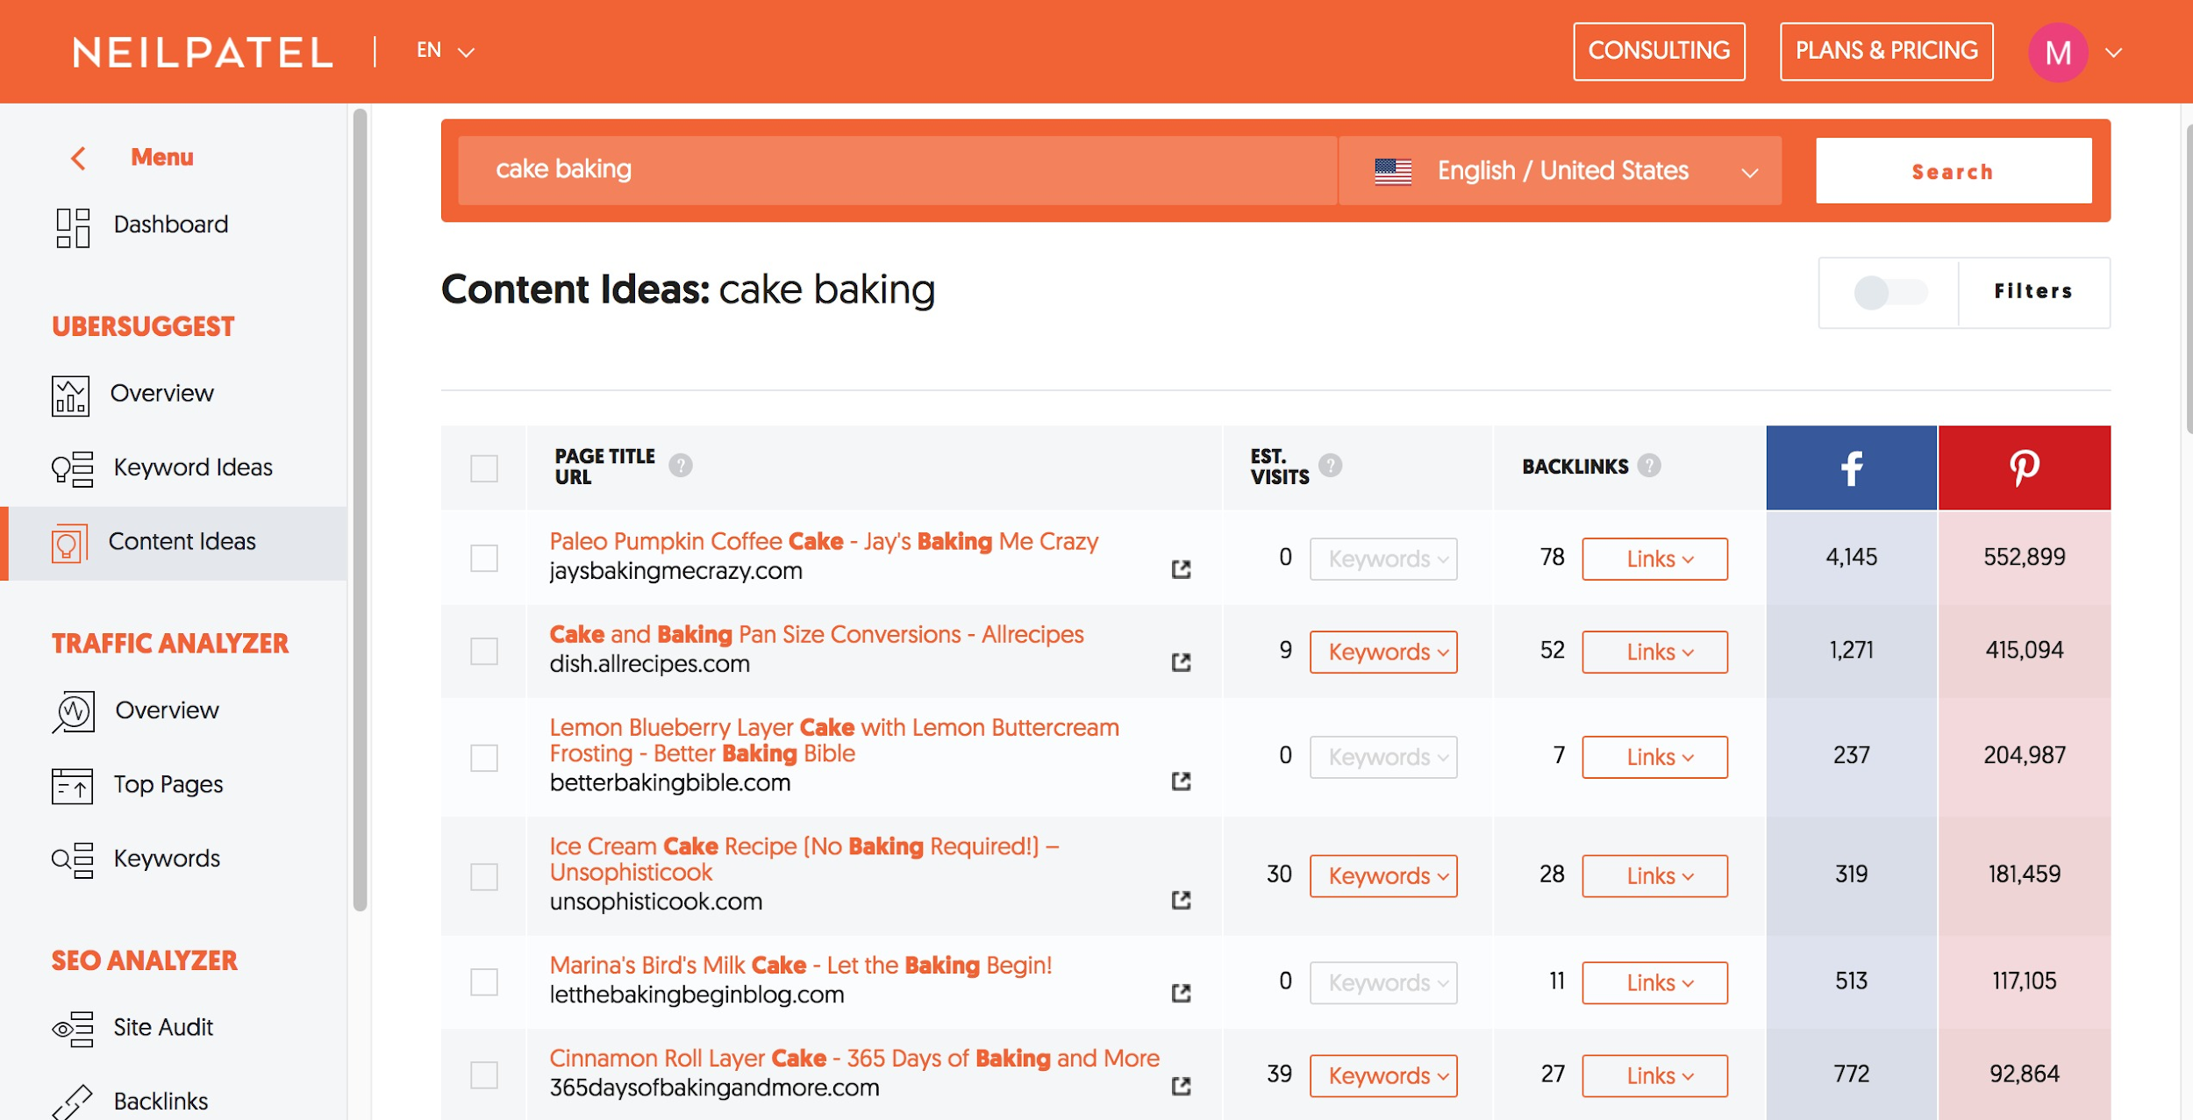This screenshot has height=1120, width=2193.
Task: Expand Links dropdown for Paleo Pumpkin row
Action: coord(1655,560)
